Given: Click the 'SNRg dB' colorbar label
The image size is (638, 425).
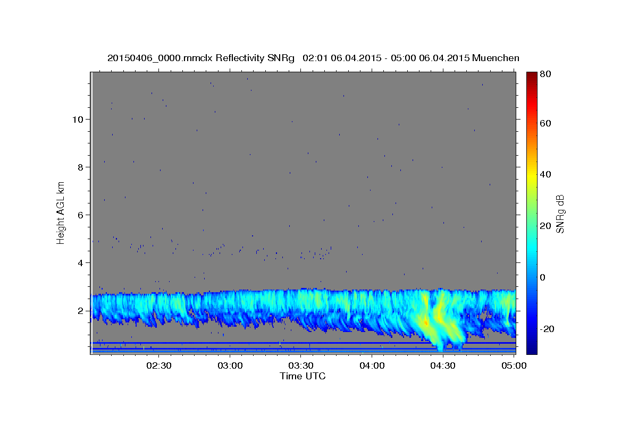Looking at the screenshot, I should click(x=560, y=214).
